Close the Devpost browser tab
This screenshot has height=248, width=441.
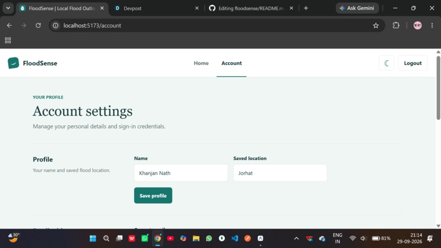tap(197, 8)
